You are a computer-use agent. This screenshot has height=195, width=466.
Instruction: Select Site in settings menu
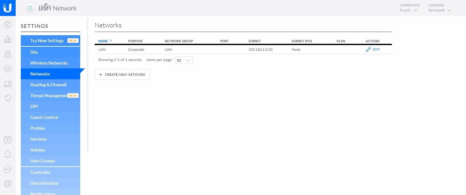(x=50, y=52)
